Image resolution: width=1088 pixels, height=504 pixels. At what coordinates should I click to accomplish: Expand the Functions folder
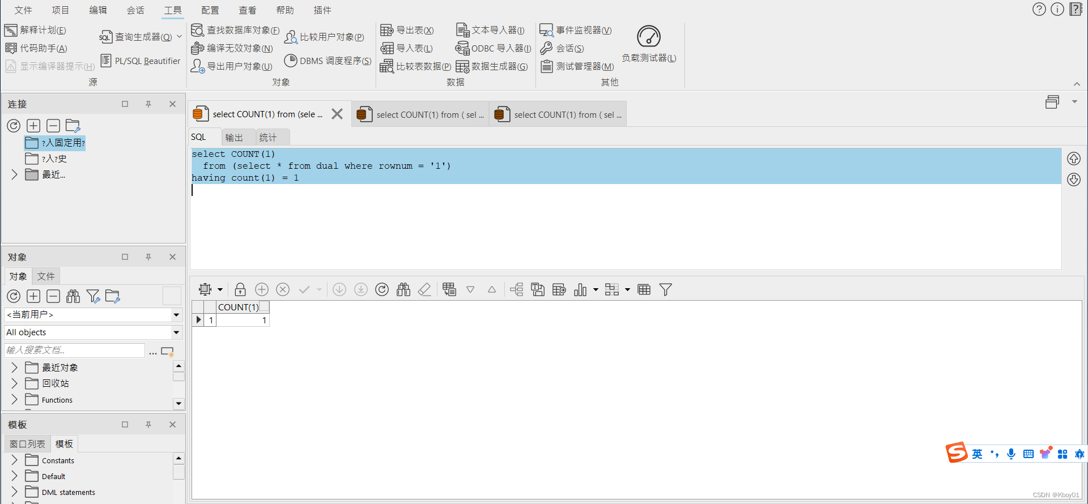(x=14, y=399)
